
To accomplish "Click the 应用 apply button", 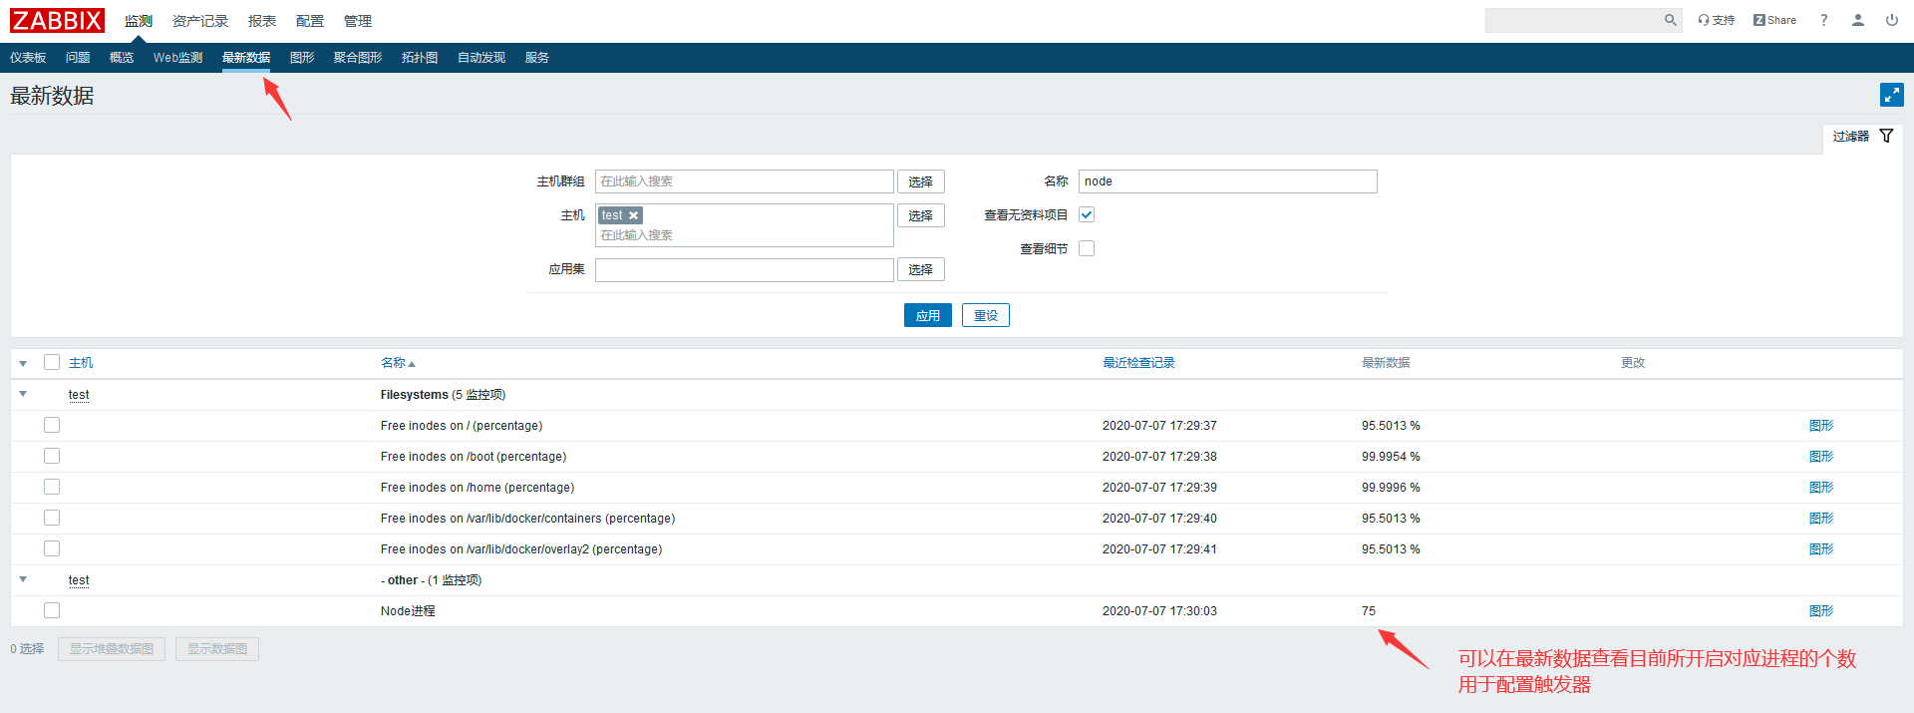I will tap(927, 315).
